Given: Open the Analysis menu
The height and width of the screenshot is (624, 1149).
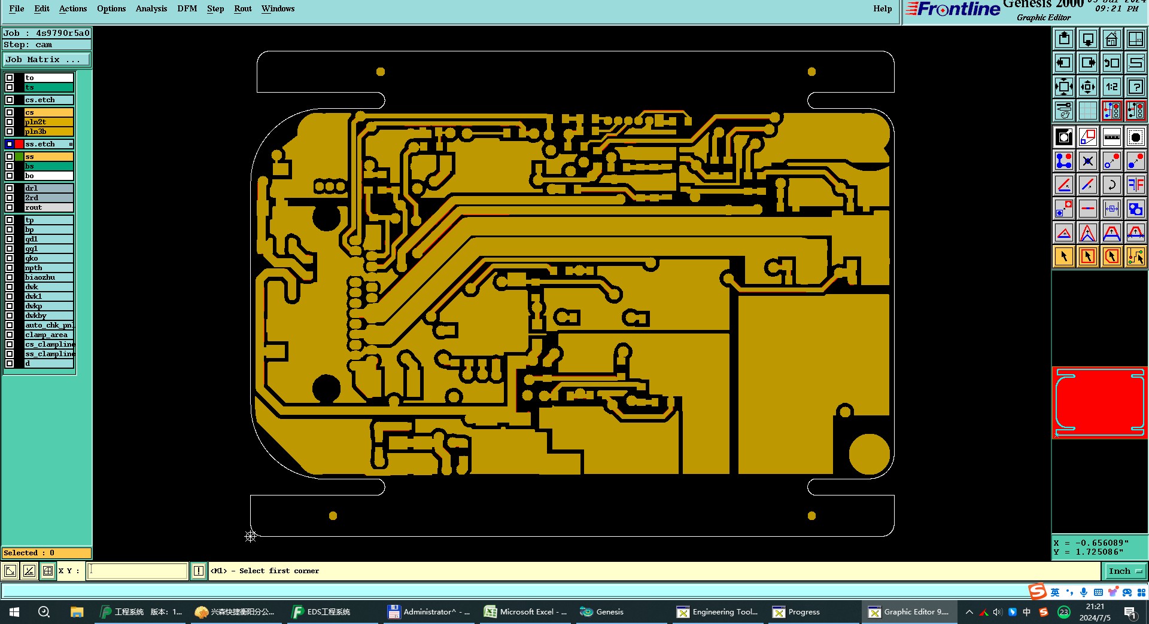Looking at the screenshot, I should (151, 8).
